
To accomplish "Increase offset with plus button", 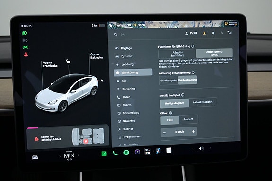I will click(x=193, y=131).
